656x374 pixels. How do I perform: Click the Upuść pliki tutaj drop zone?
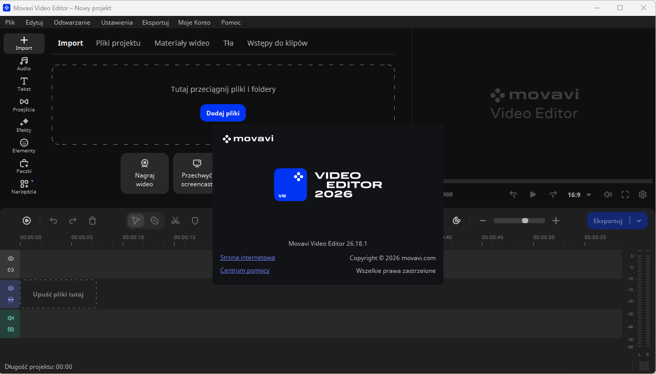(58, 294)
